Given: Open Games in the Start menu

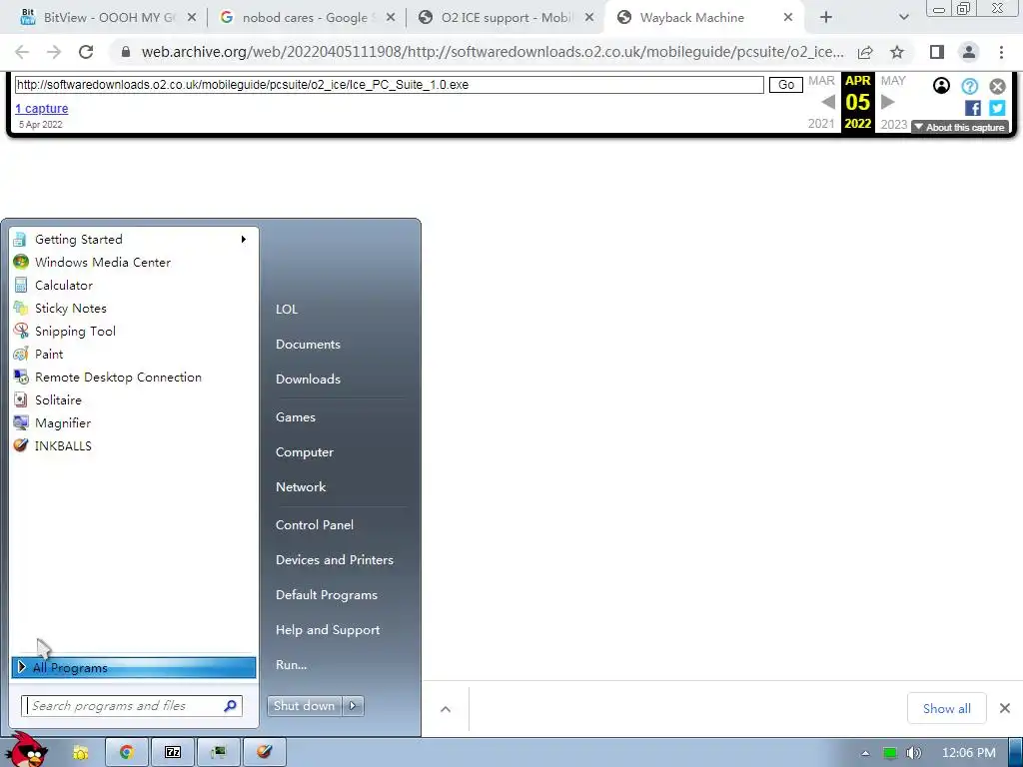Looking at the screenshot, I should click(296, 417).
